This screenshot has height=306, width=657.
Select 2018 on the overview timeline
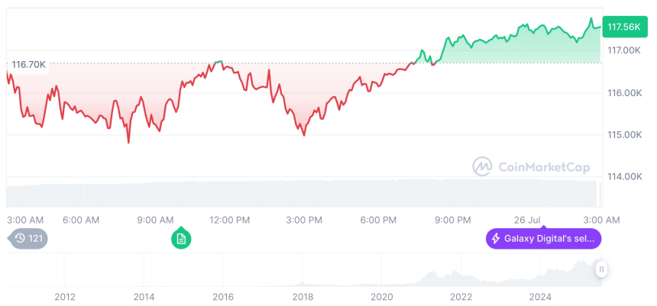pyautogui.click(x=303, y=296)
